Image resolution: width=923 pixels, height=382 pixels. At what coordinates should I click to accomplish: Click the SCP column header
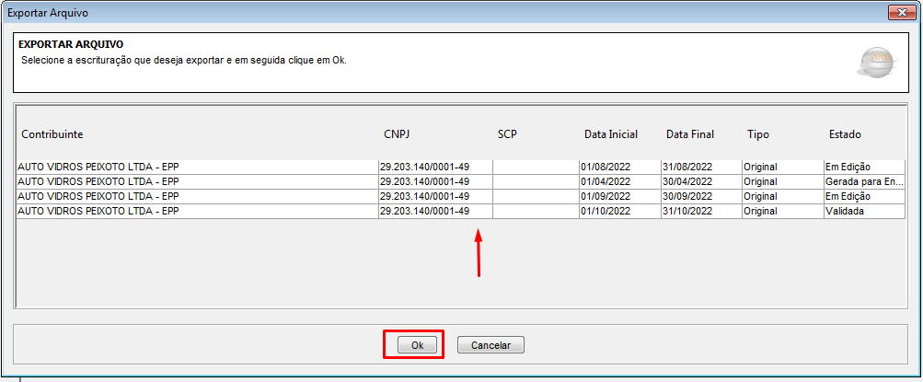pos(507,134)
